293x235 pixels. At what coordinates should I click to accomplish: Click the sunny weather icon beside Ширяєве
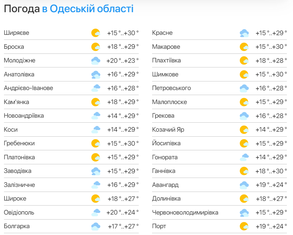coord(95,33)
